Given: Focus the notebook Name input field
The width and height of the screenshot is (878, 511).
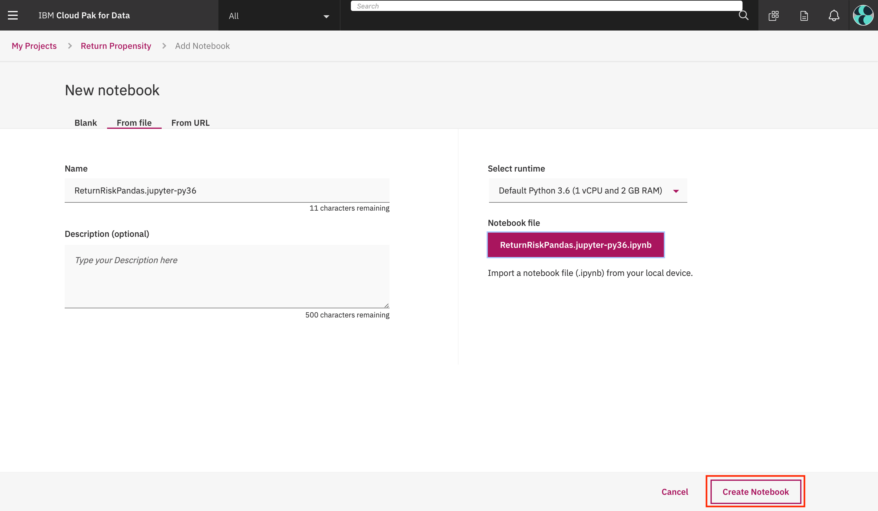Looking at the screenshot, I should (226, 191).
